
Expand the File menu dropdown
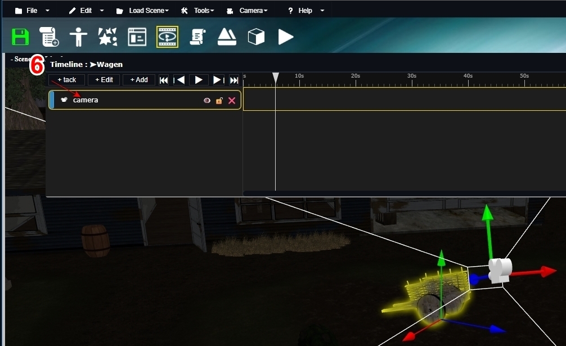tap(32, 11)
